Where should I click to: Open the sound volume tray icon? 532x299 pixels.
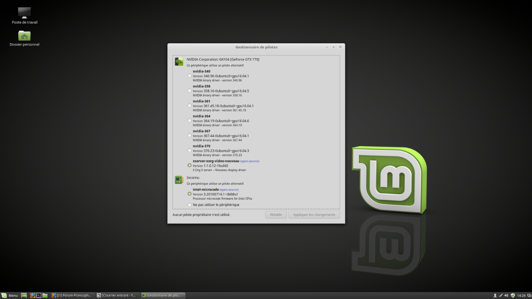(506, 295)
